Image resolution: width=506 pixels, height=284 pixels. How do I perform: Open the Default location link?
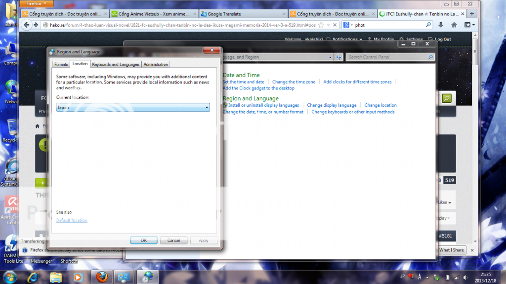[72, 220]
